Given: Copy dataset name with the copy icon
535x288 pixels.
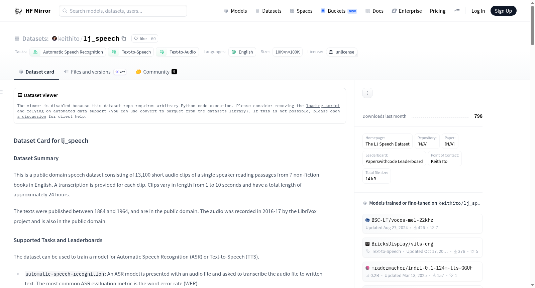Looking at the screenshot, I should [124, 38].
